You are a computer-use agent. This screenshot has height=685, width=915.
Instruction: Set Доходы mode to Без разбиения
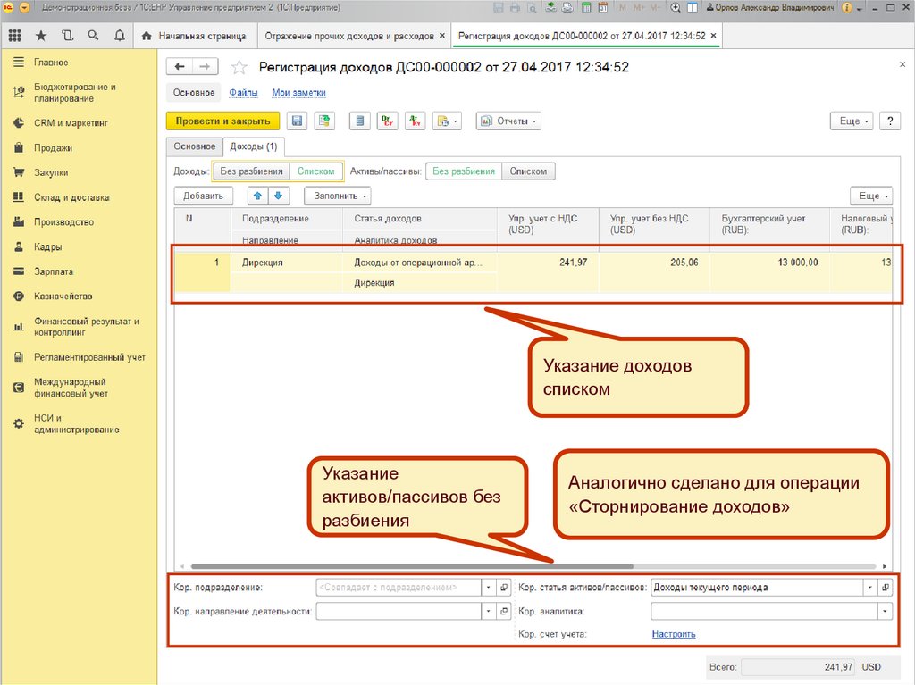pyautogui.click(x=251, y=171)
